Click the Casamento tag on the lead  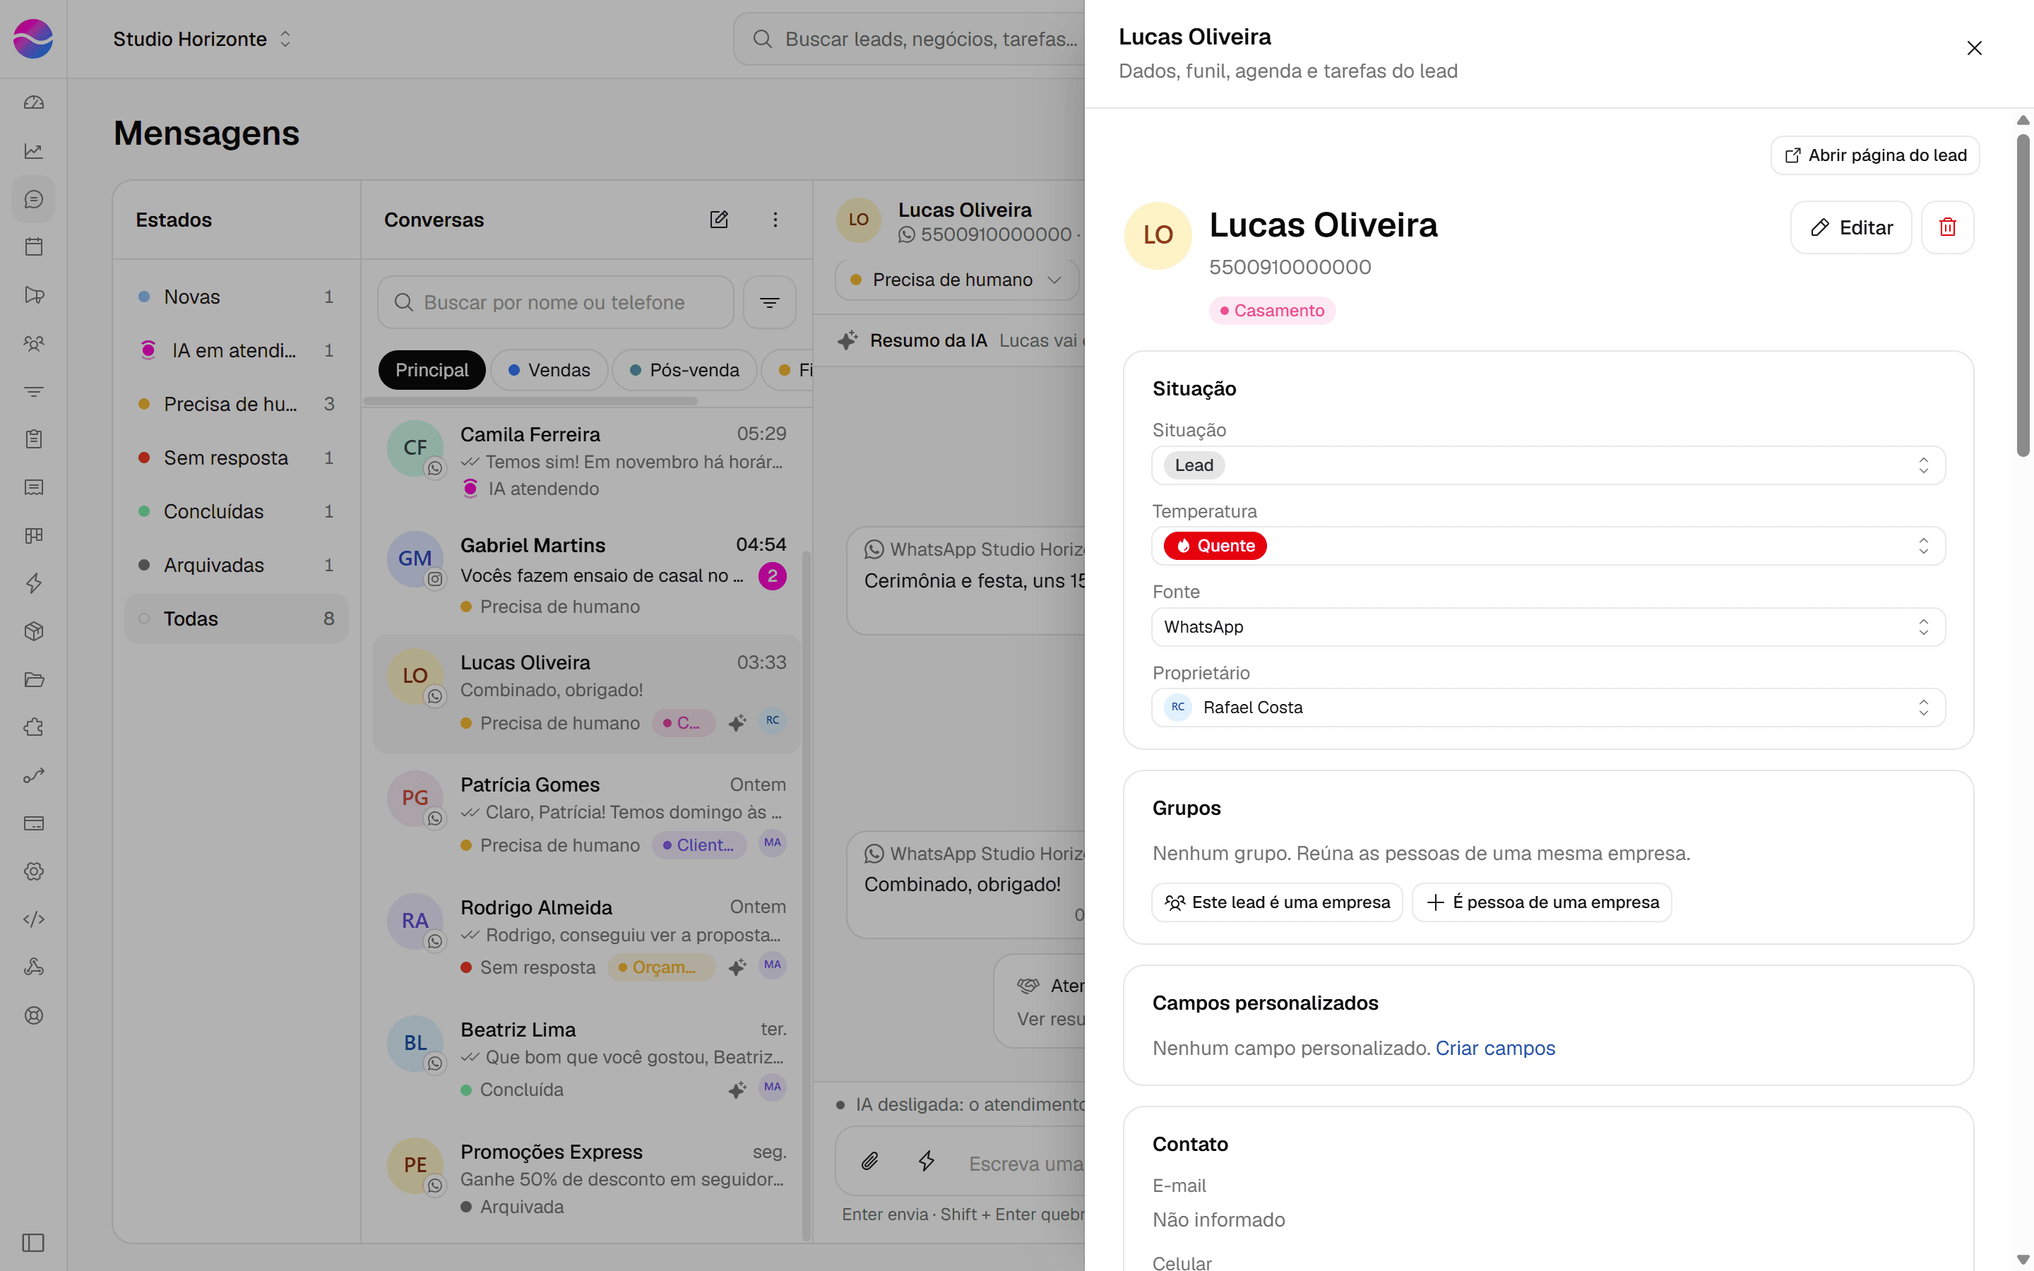[x=1272, y=311]
